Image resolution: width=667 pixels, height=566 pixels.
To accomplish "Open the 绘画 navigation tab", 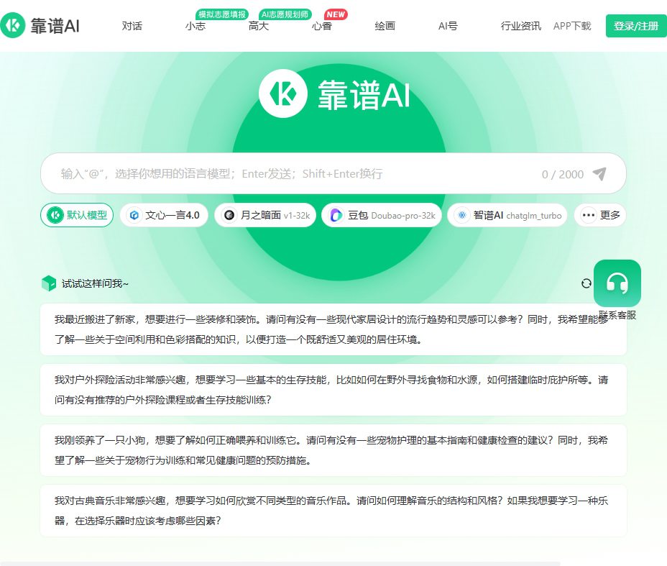I will coord(385,26).
